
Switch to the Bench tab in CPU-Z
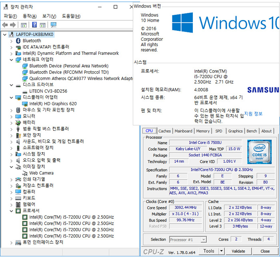click(x=252, y=131)
